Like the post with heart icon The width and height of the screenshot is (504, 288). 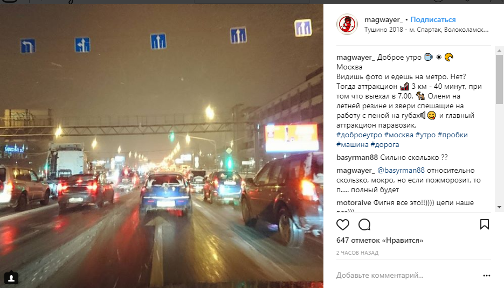(343, 224)
